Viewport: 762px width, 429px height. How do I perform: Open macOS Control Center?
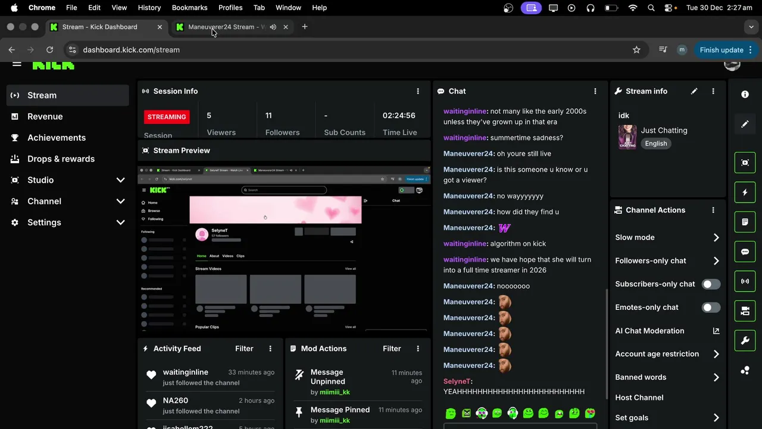point(669,8)
